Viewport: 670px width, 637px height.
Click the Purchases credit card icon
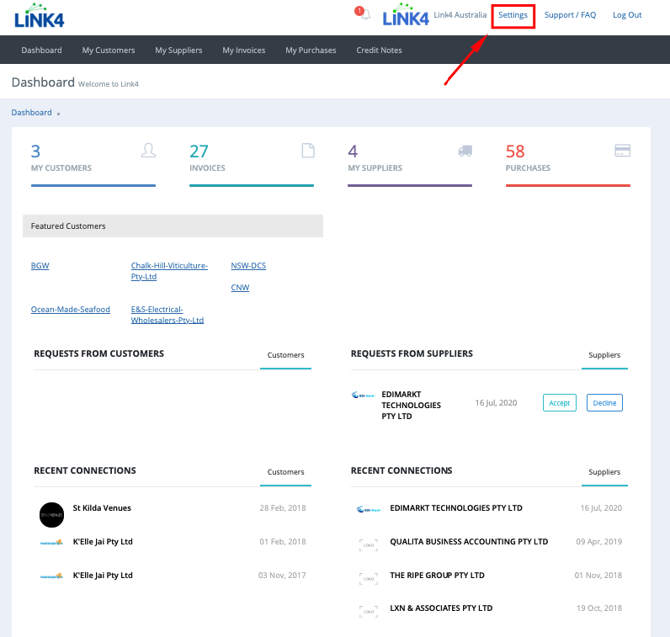(x=622, y=151)
